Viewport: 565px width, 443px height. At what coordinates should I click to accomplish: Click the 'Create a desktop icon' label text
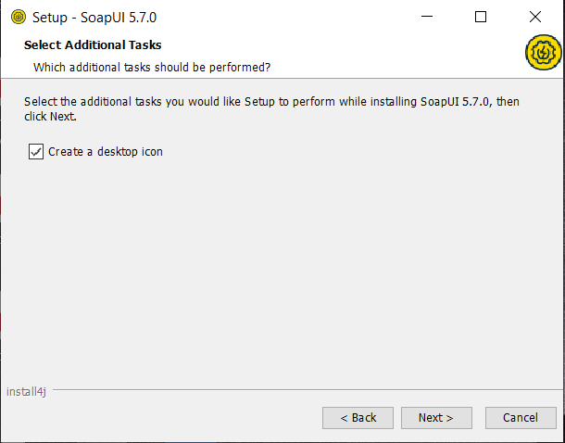click(x=106, y=152)
